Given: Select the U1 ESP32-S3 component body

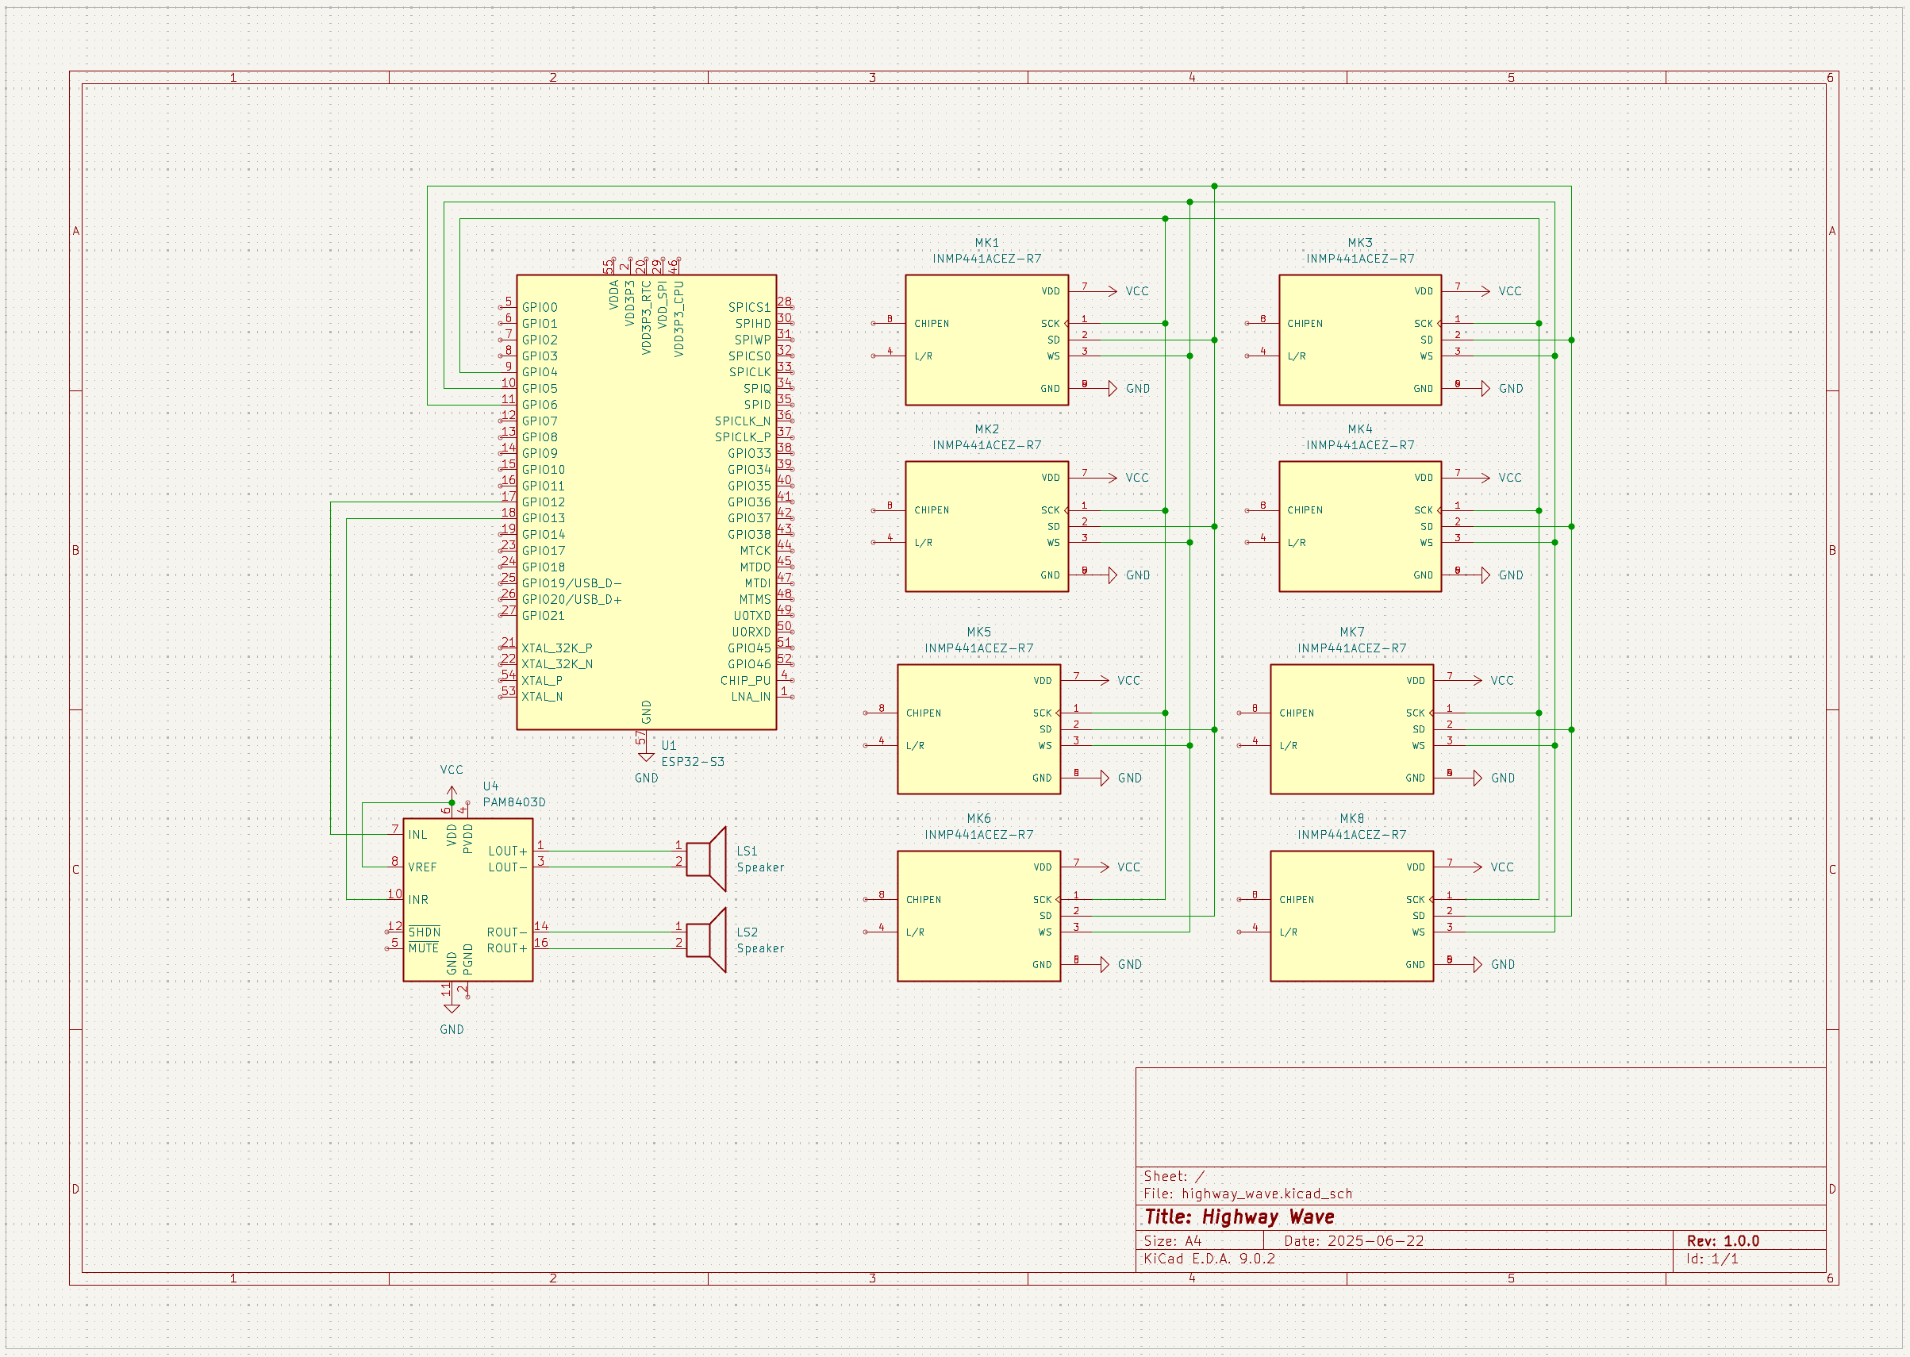Looking at the screenshot, I should pos(646,502).
